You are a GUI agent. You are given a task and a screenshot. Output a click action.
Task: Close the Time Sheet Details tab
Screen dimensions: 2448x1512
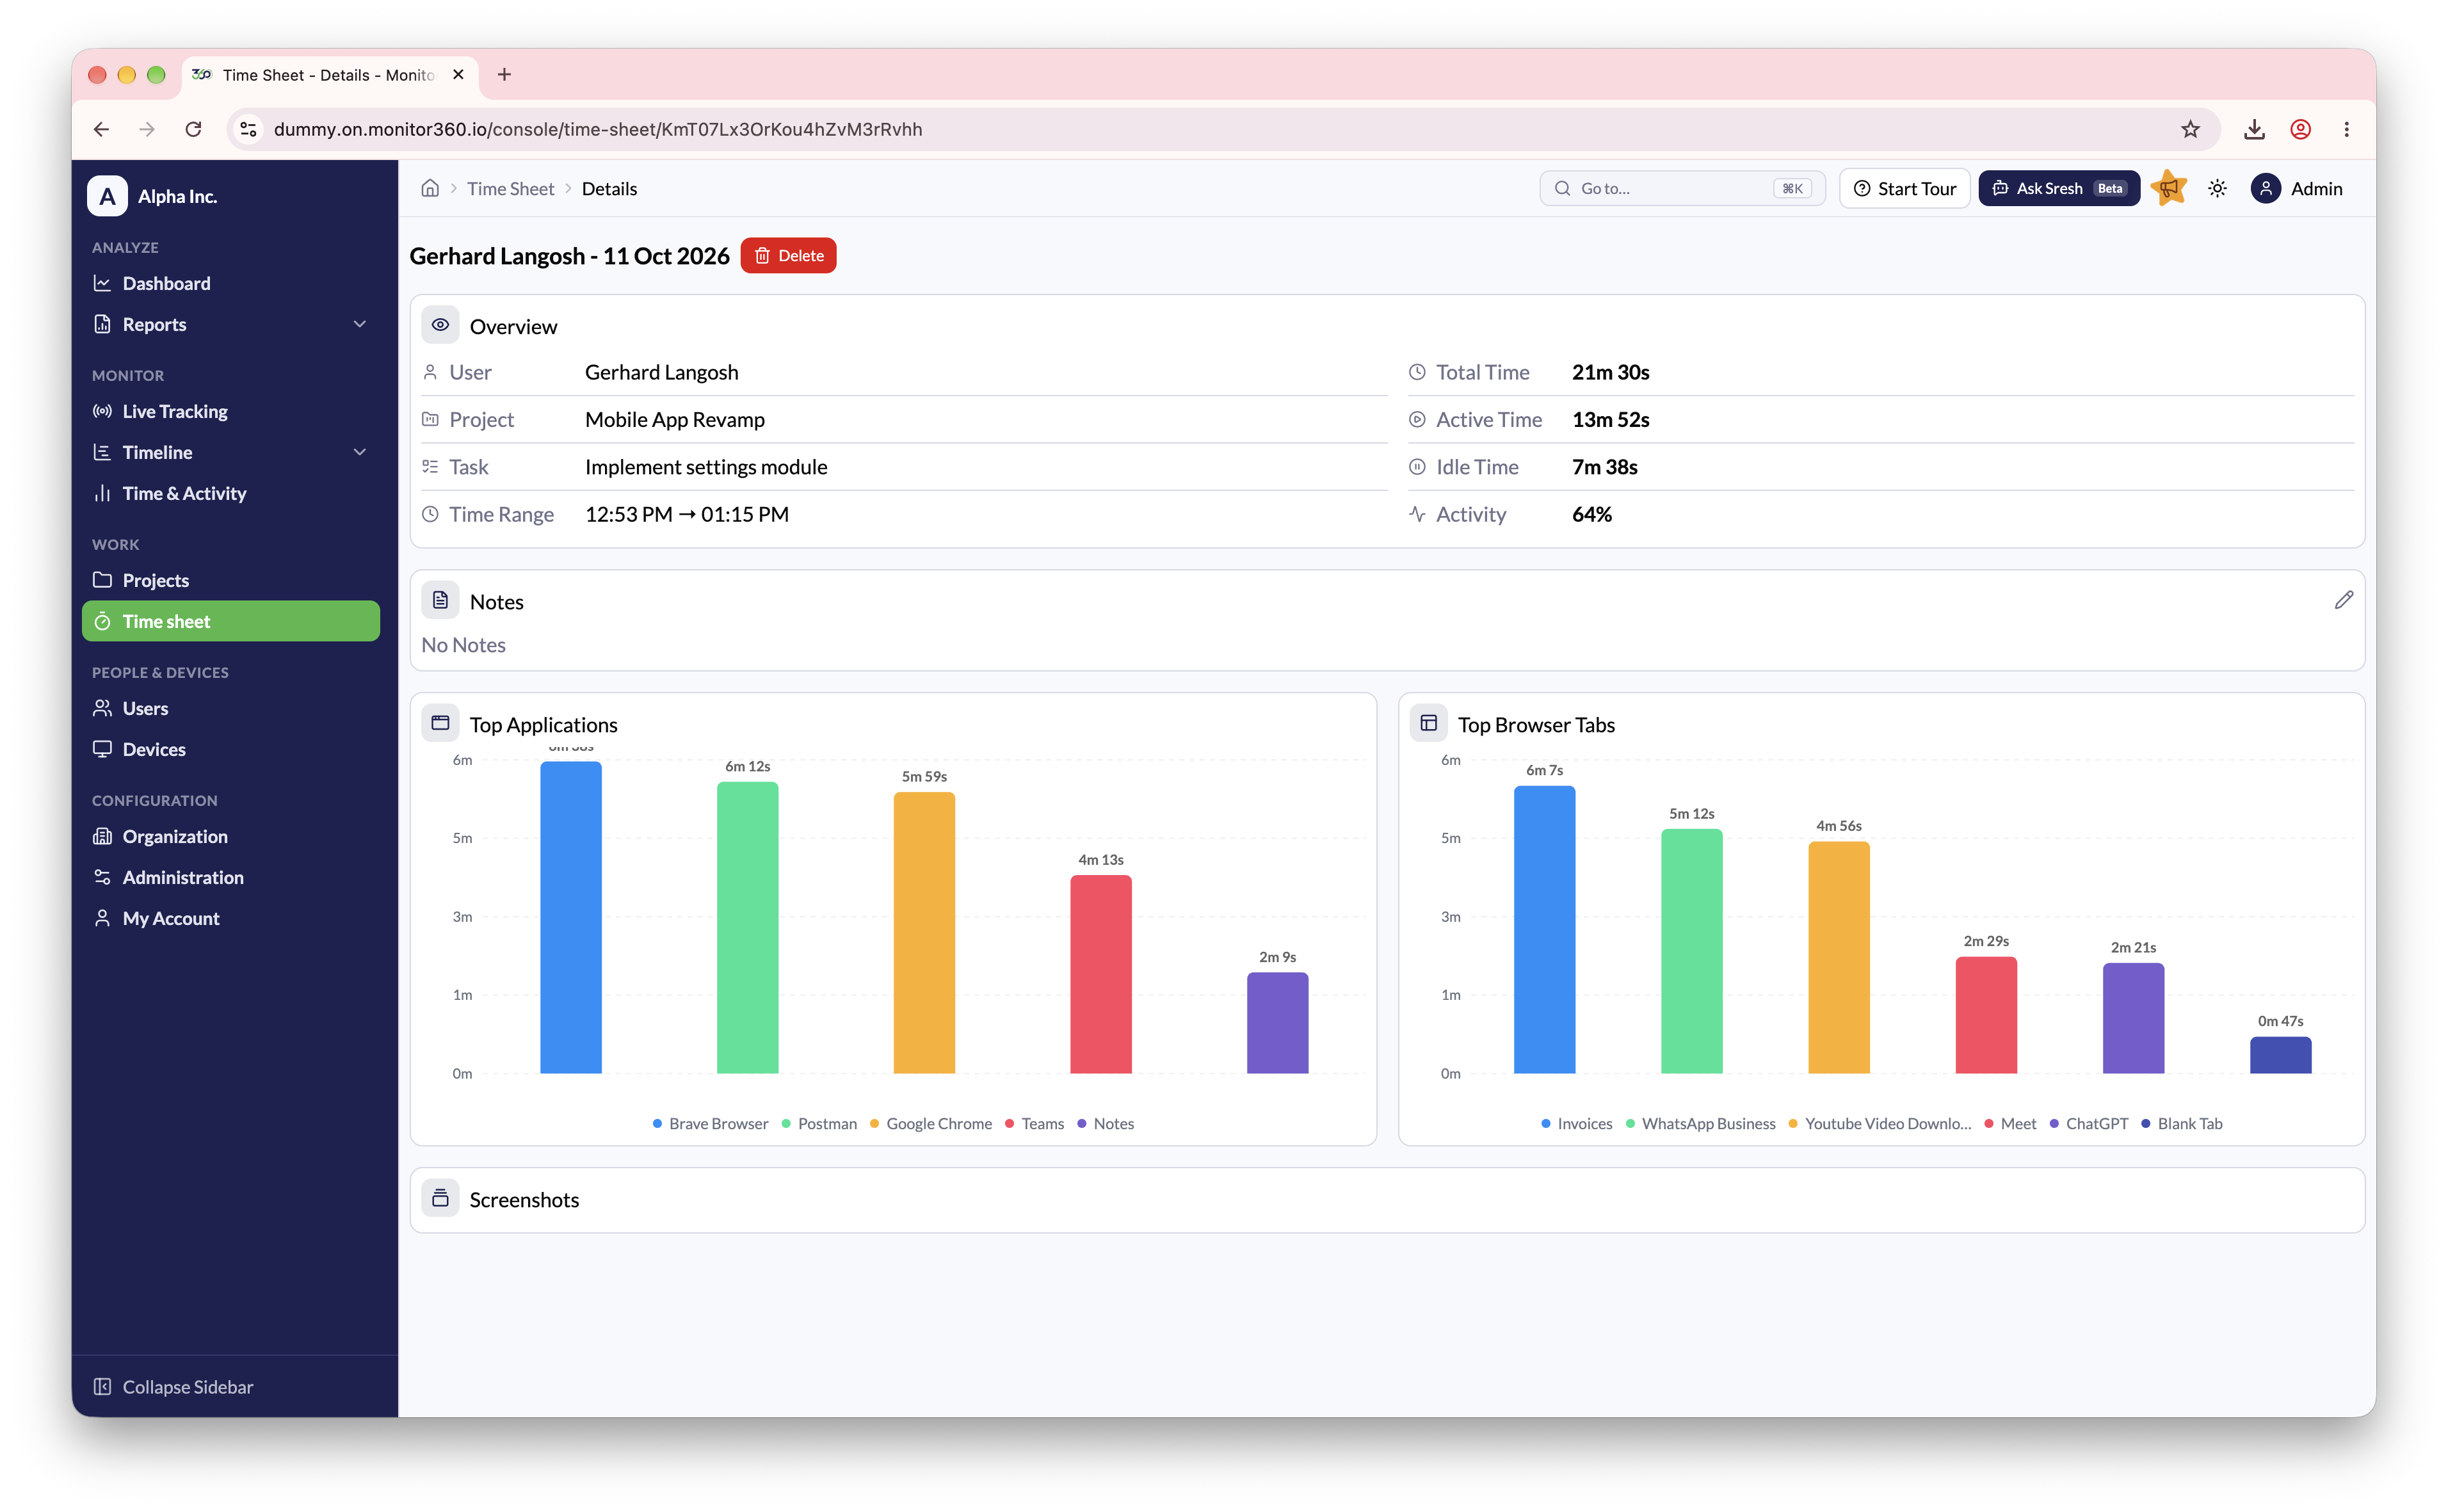(458, 75)
